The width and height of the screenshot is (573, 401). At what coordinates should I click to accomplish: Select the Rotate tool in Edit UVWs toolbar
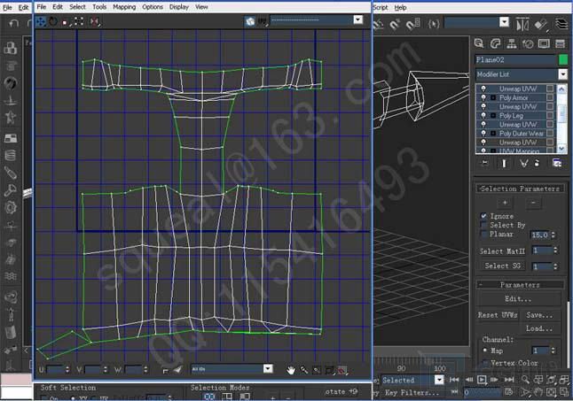tap(53, 22)
